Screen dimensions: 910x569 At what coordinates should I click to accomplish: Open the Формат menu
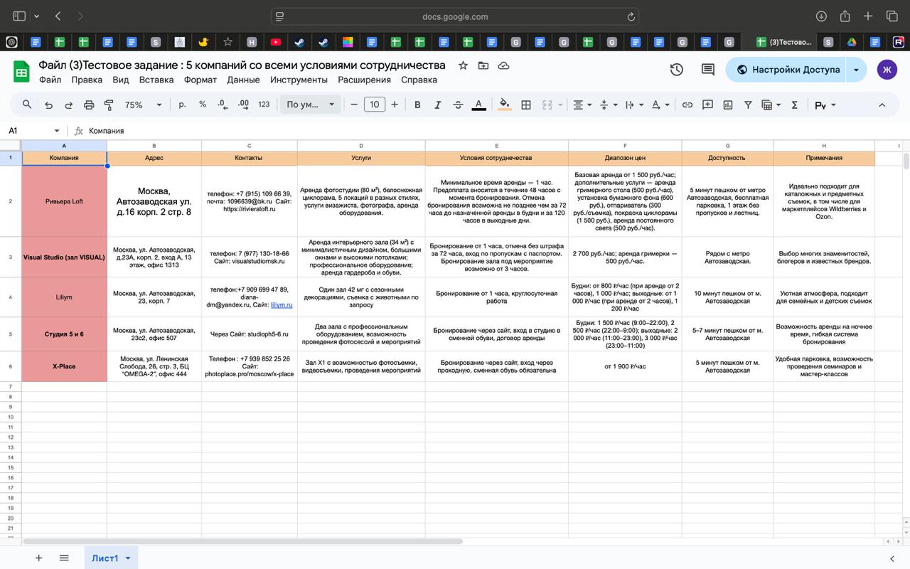200,80
